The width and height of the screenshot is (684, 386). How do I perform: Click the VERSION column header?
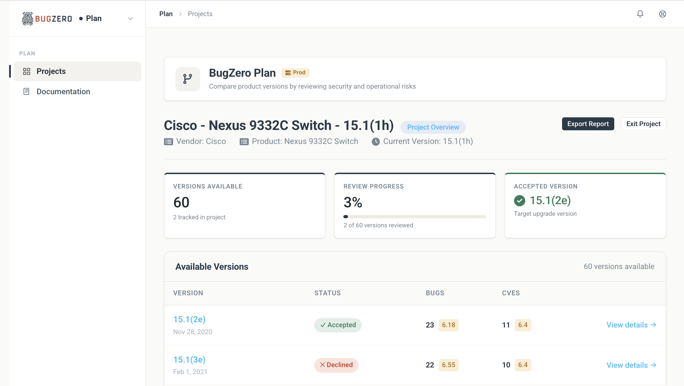click(188, 293)
